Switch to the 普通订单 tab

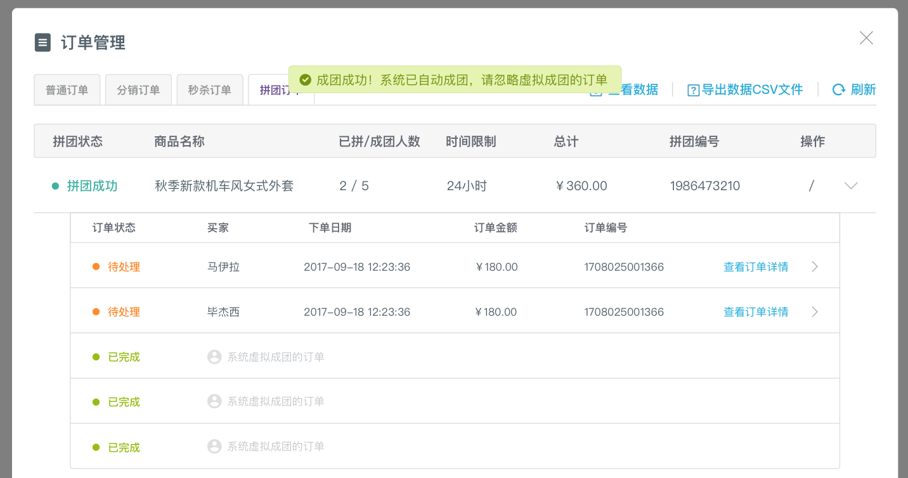pyautogui.click(x=67, y=90)
